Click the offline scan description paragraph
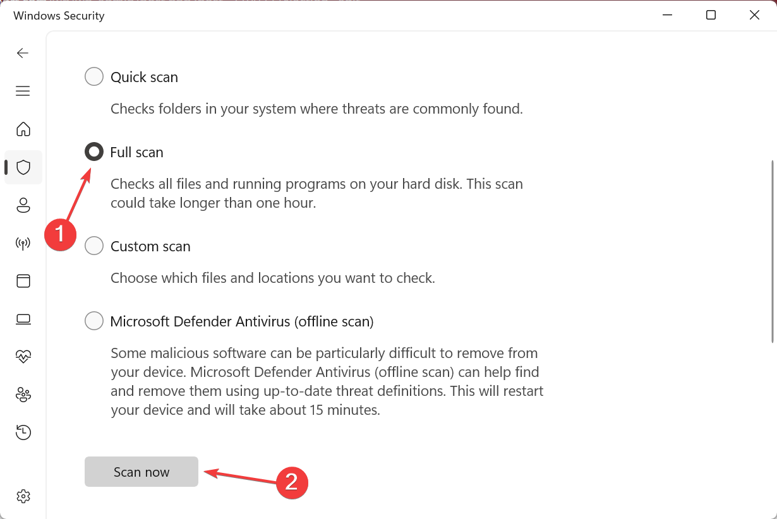This screenshot has height=519, width=777. coord(327,381)
